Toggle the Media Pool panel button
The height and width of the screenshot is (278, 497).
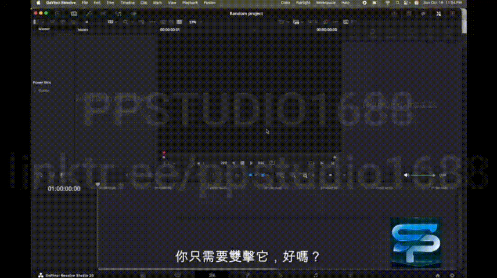click(x=74, y=13)
